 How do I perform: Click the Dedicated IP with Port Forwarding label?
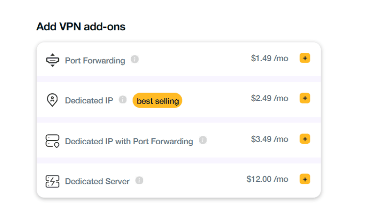129,141
